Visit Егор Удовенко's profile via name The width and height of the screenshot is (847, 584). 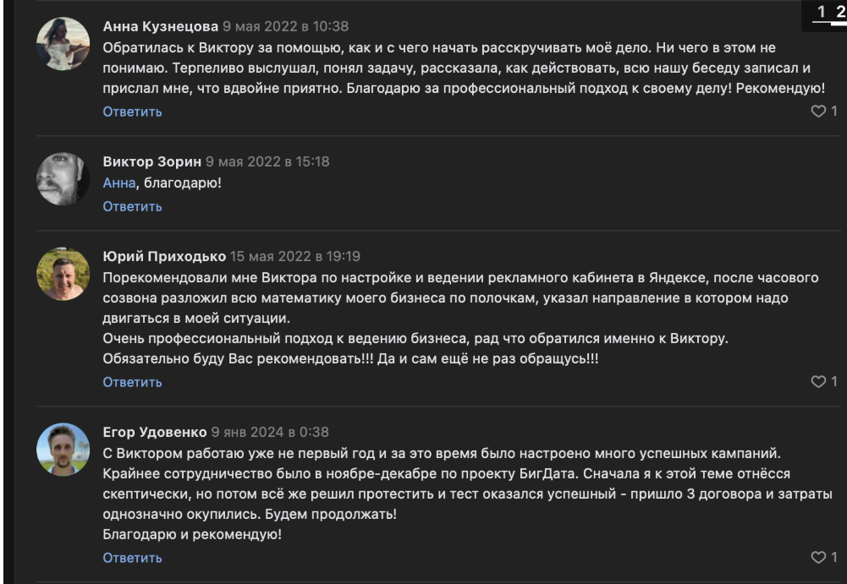155,432
